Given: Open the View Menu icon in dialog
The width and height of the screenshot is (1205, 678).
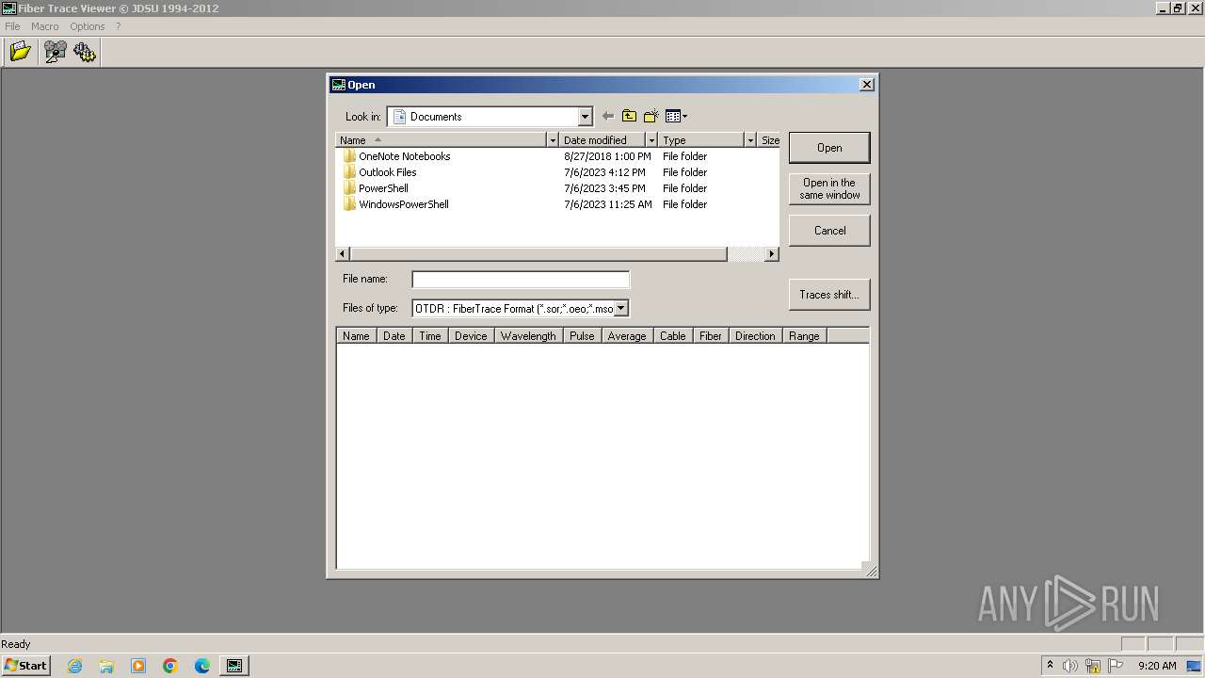Looking at the screenshot, I should click(676, 116).
